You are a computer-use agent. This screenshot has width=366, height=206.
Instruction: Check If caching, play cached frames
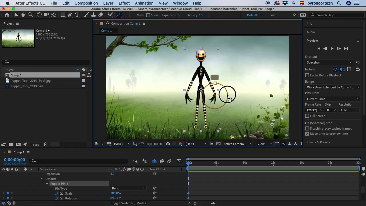(307, 128)
